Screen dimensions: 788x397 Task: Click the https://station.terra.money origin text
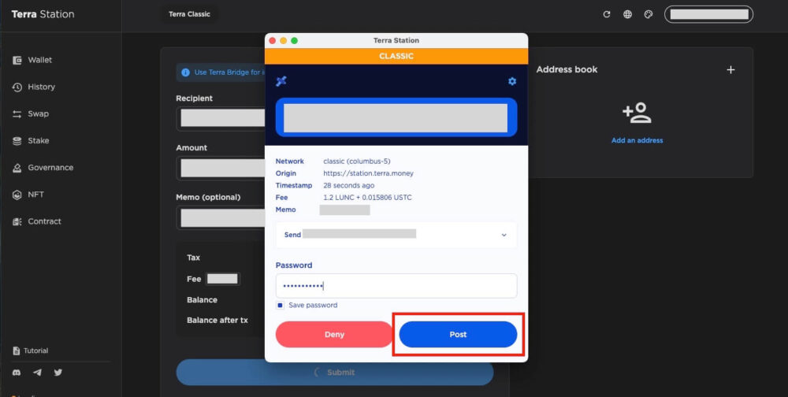click(368, 173)
